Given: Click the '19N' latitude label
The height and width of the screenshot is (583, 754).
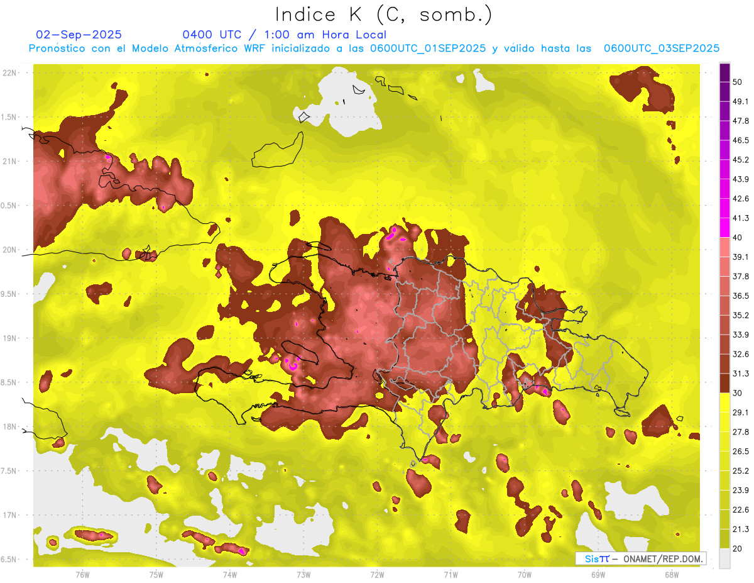Looking at the screenshot, I should 10,338.
